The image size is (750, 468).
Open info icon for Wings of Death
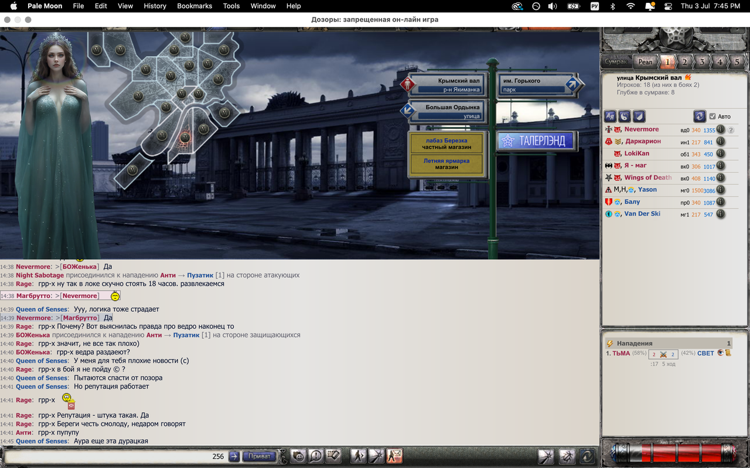721,178
